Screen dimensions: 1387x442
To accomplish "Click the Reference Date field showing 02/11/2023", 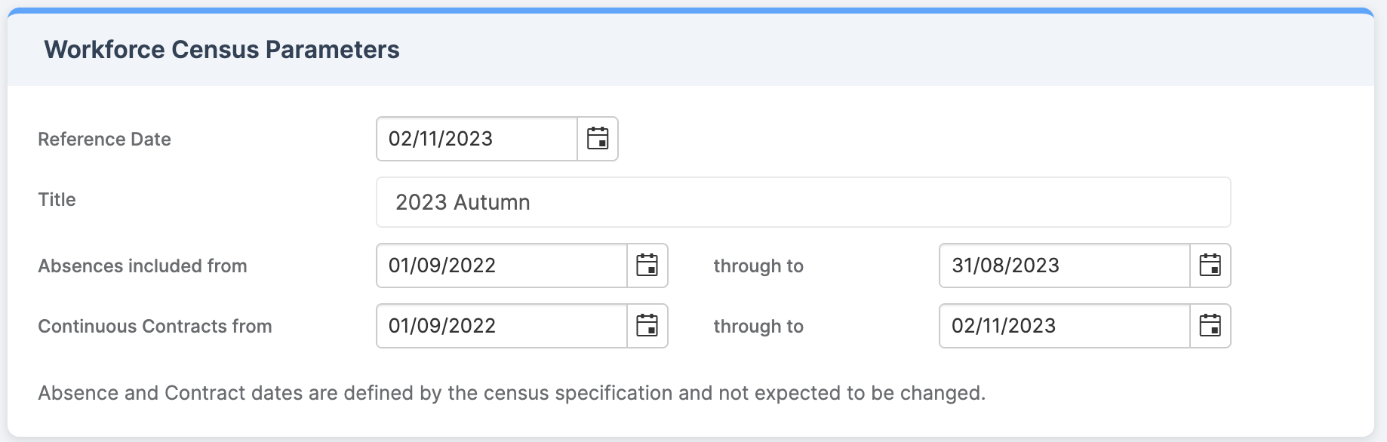I will [x=477, y=139].
